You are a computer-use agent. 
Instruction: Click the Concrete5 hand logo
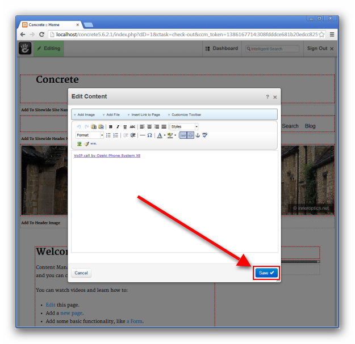(x=25, y=49)
